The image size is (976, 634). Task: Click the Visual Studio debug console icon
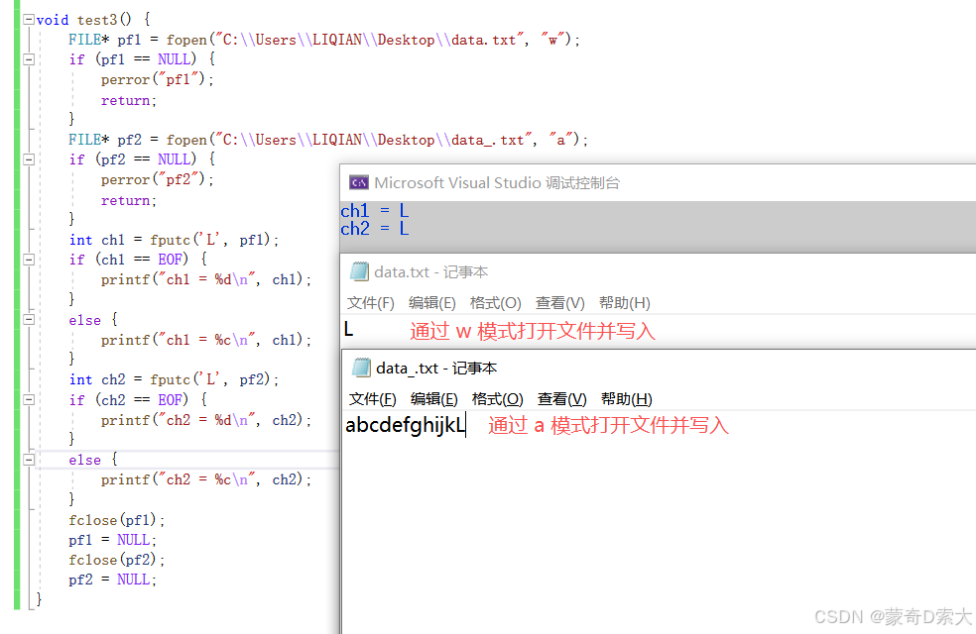[358, 182]
